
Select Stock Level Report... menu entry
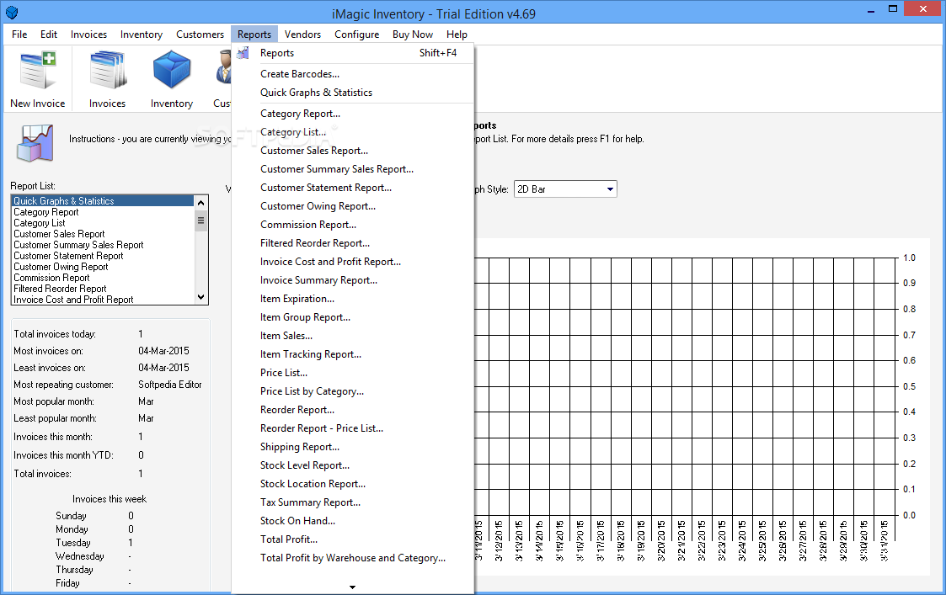pyautogui.click(x=353, y=466)
